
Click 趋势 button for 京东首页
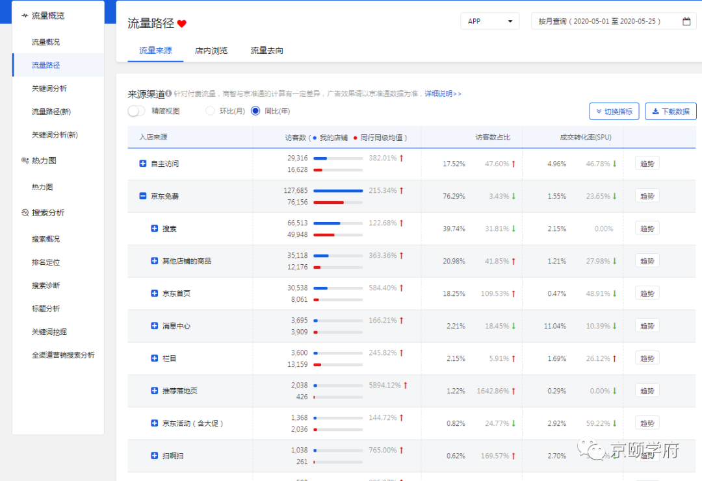click(x=647, y=293)
